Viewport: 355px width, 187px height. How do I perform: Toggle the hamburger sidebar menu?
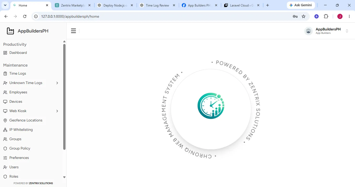(x=73, y=31)
